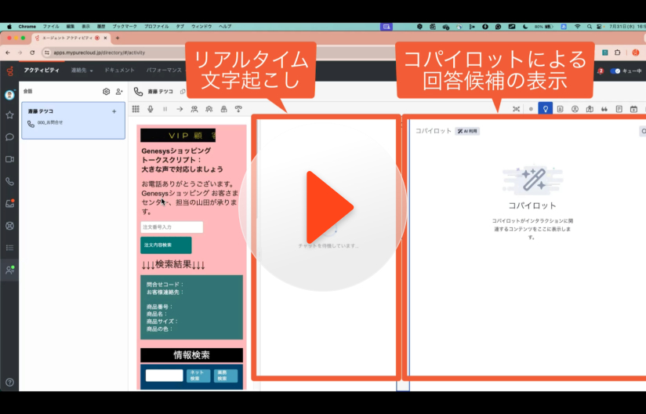Transfer the call using the arrow icon
The width and height of the screenshot is (646, 414).
180,109
